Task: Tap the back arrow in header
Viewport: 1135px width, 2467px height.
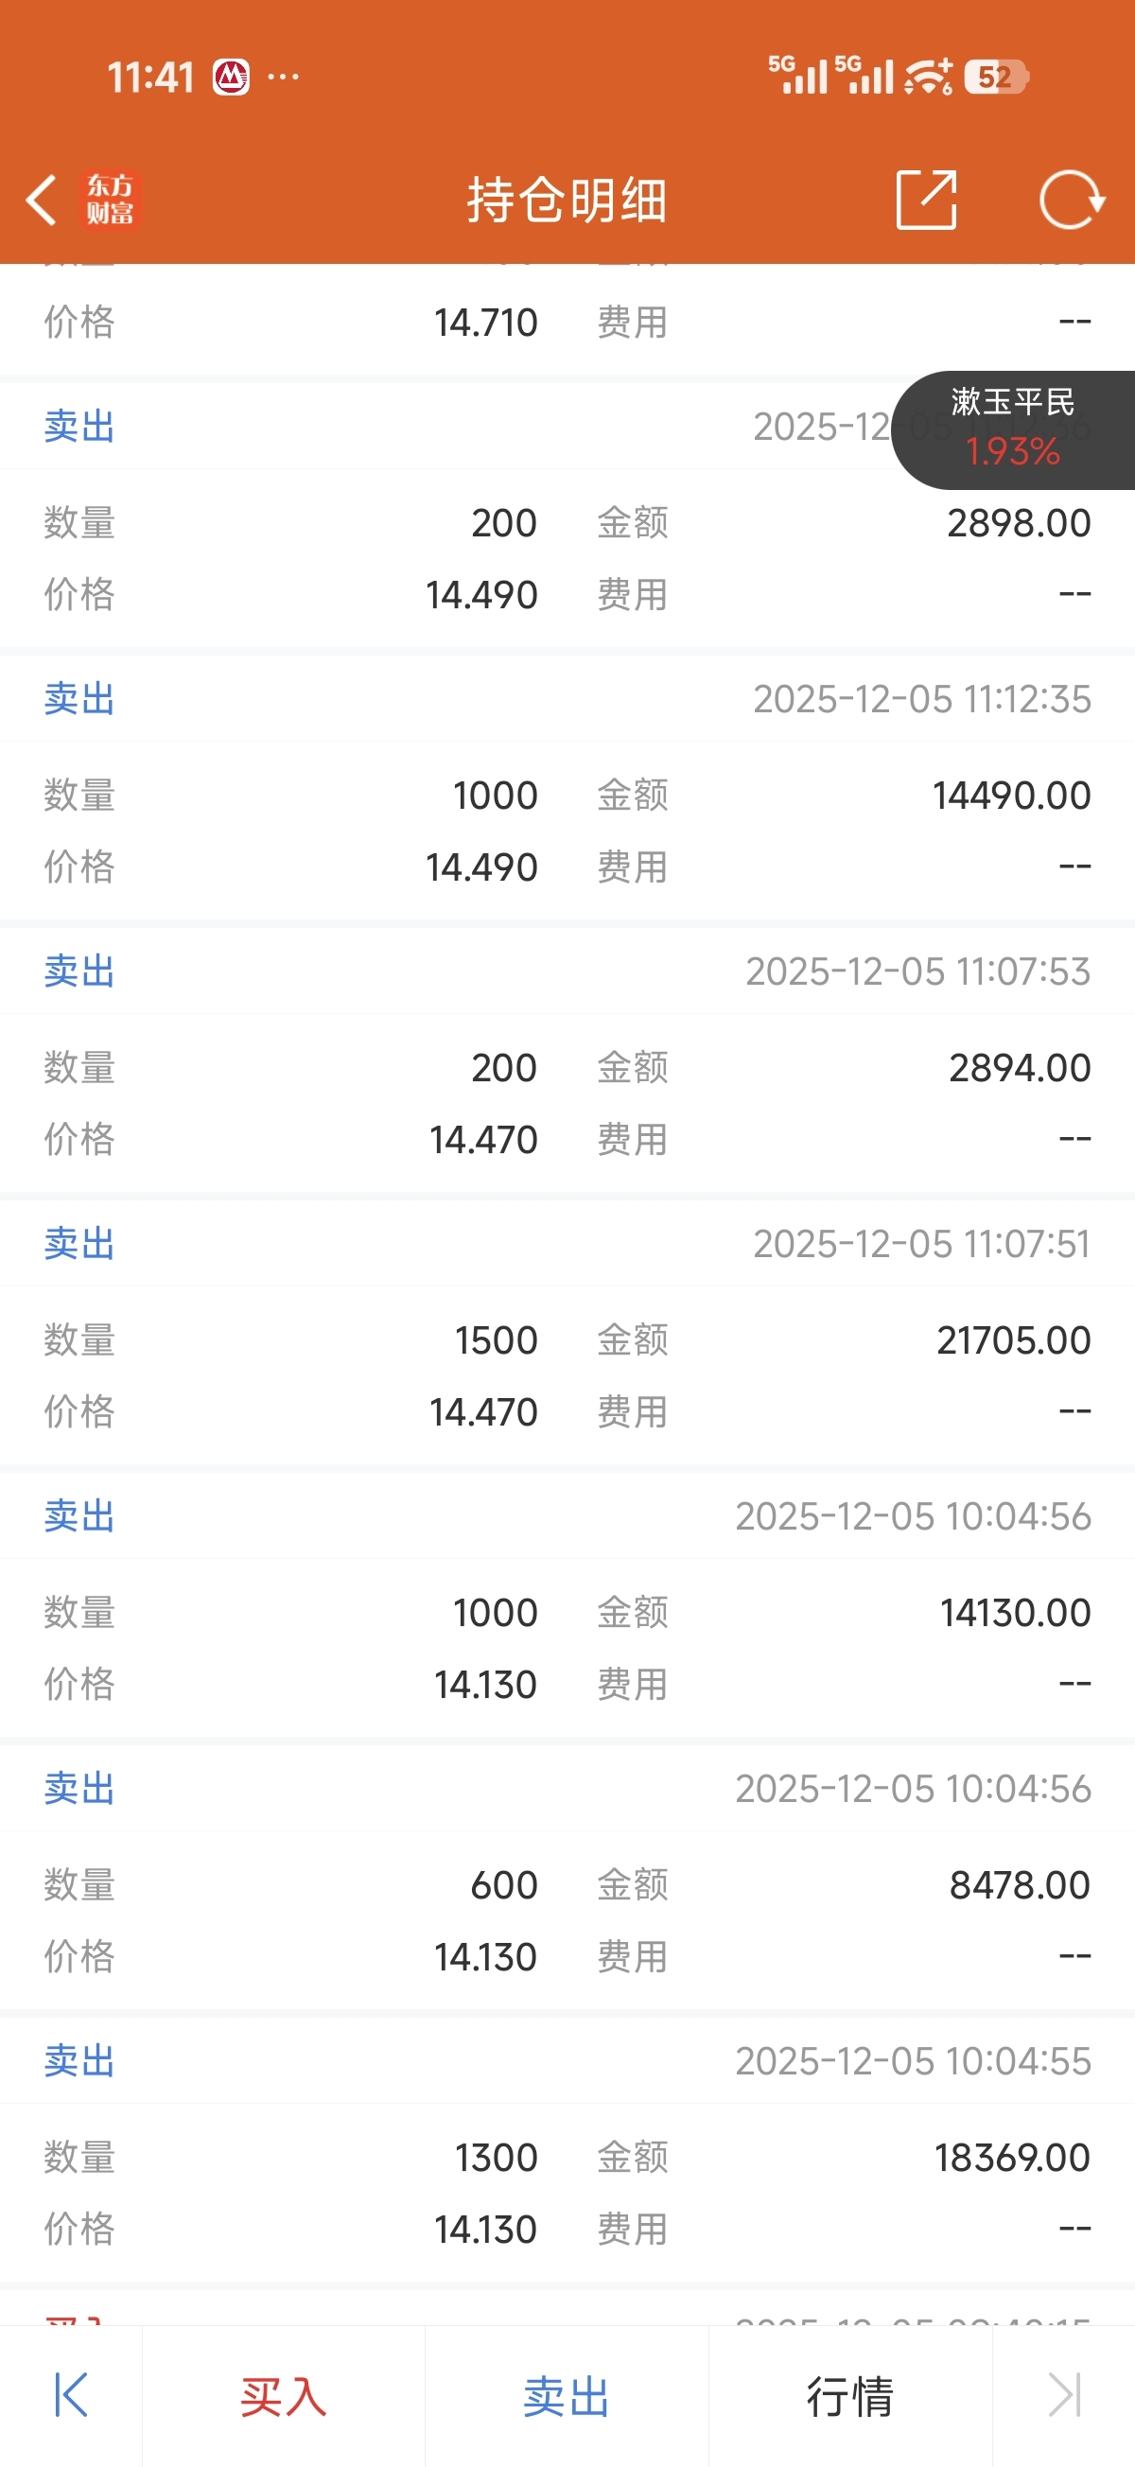Action: tap(43, 200)
